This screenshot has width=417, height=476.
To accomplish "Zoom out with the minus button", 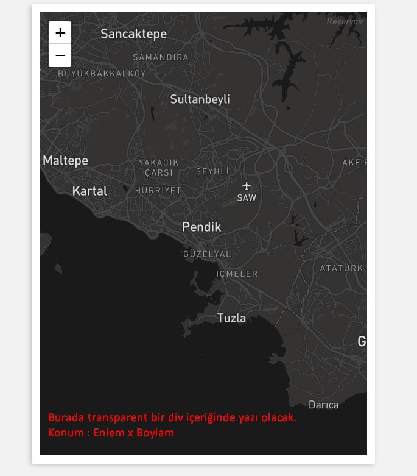I will (60, 55).
